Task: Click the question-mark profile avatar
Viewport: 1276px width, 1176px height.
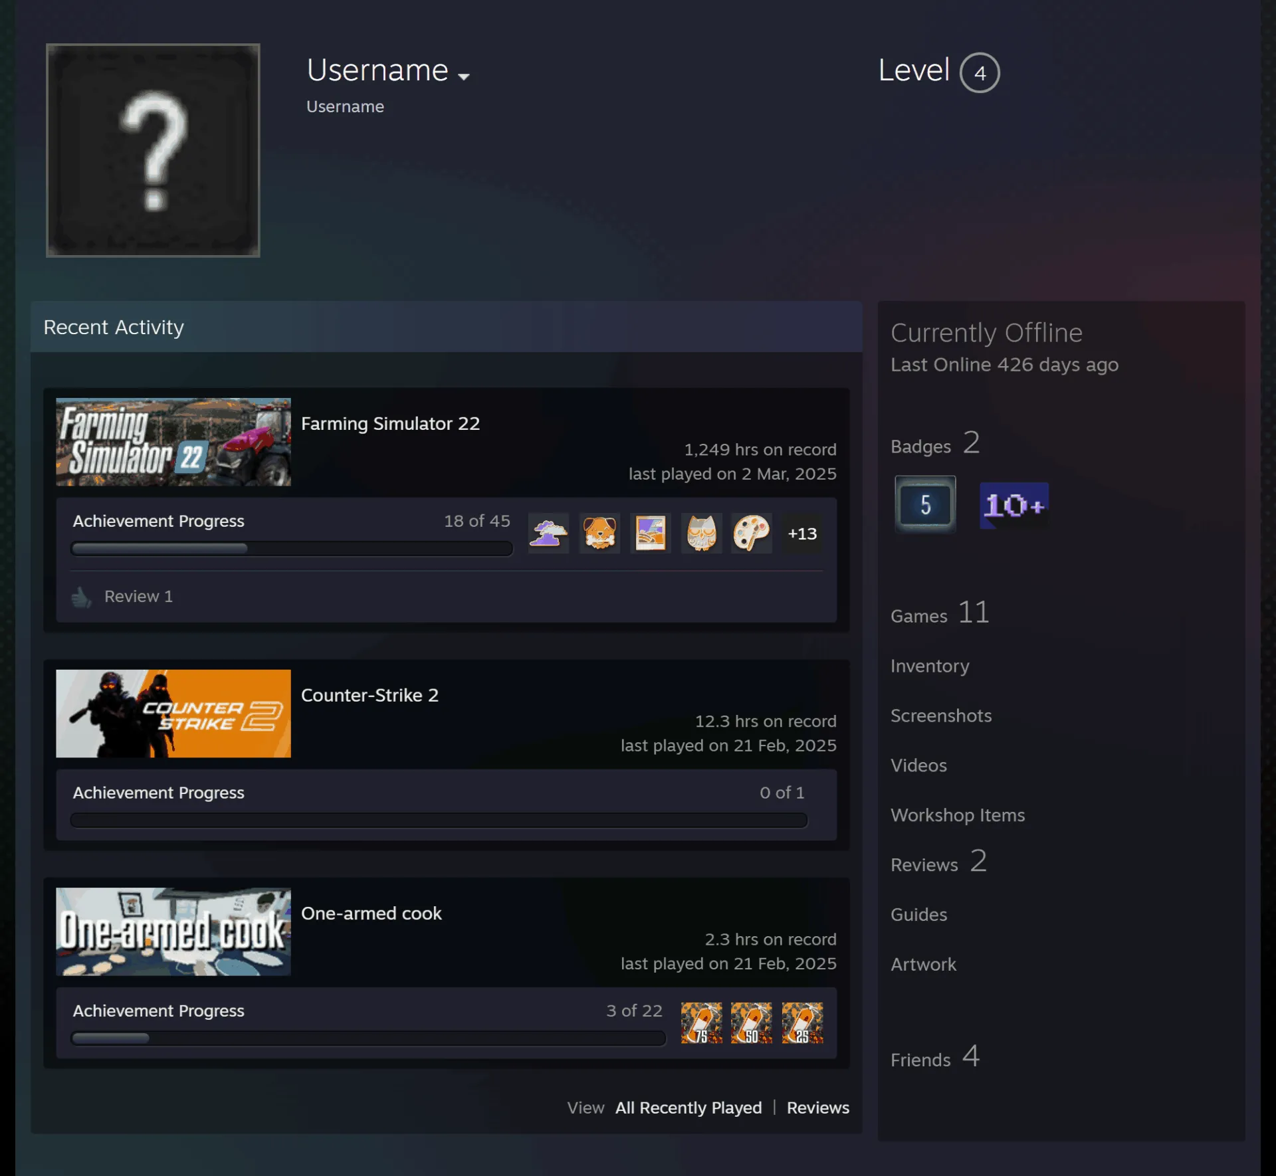Action: (x=153, y=150)
